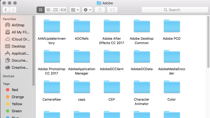Filter by the Red tag label
210x118 pixels.
click(15, 90)
